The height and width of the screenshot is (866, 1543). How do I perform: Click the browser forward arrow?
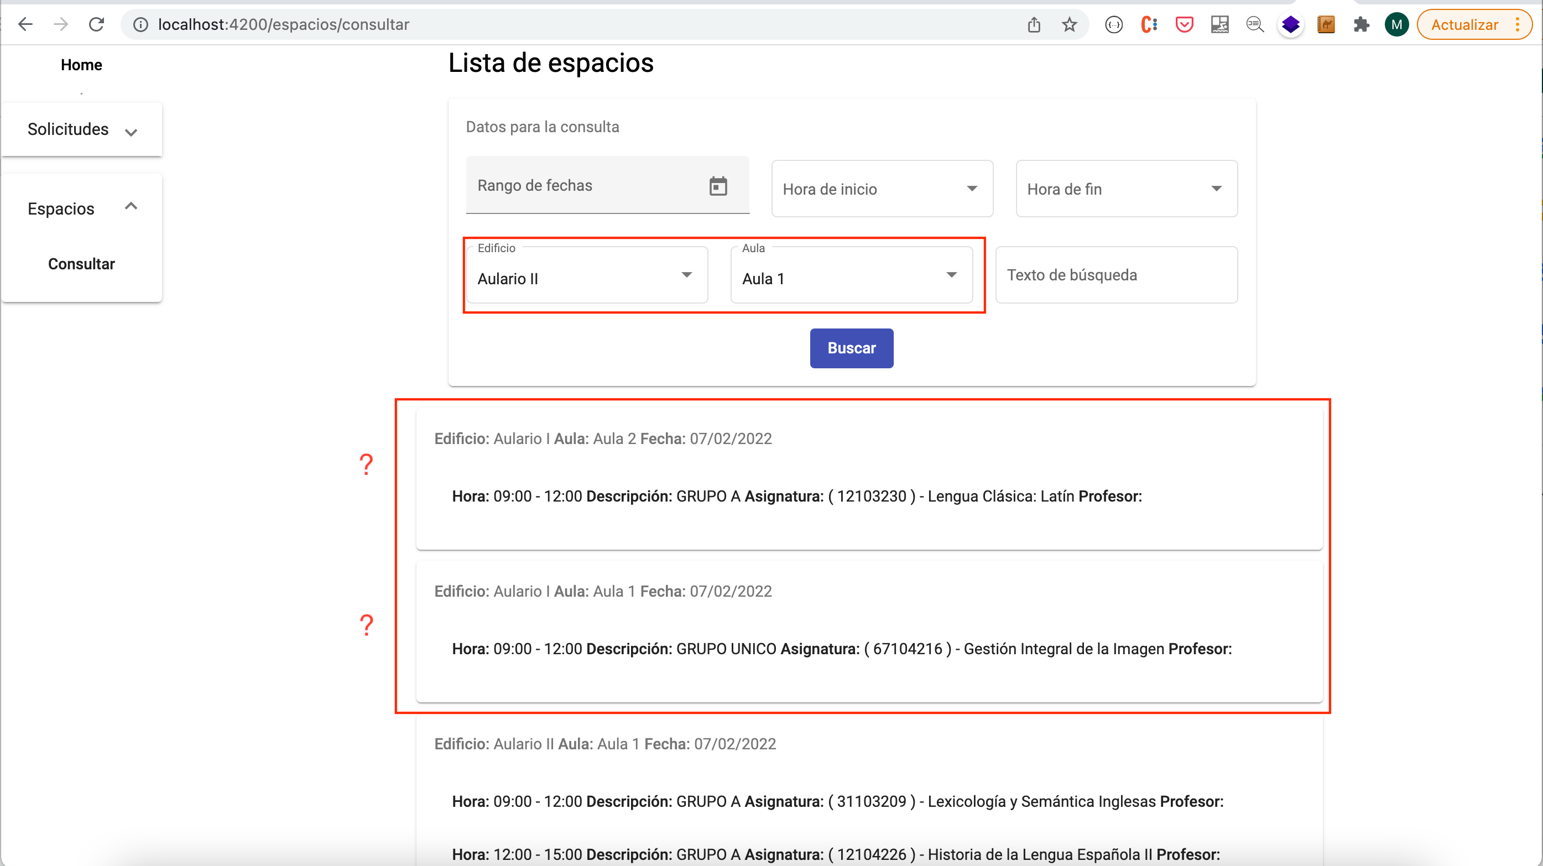(x=60, y=24)
